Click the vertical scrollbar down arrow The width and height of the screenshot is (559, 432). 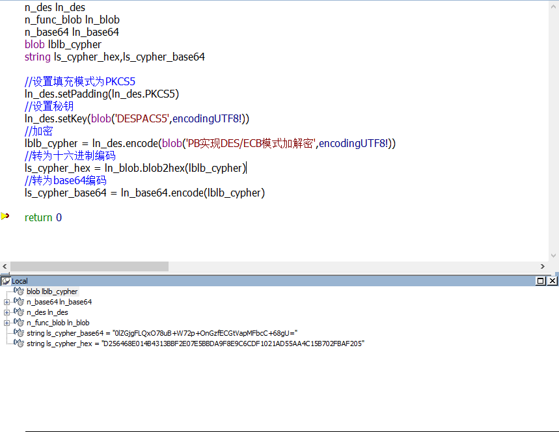tap(553, 256)
